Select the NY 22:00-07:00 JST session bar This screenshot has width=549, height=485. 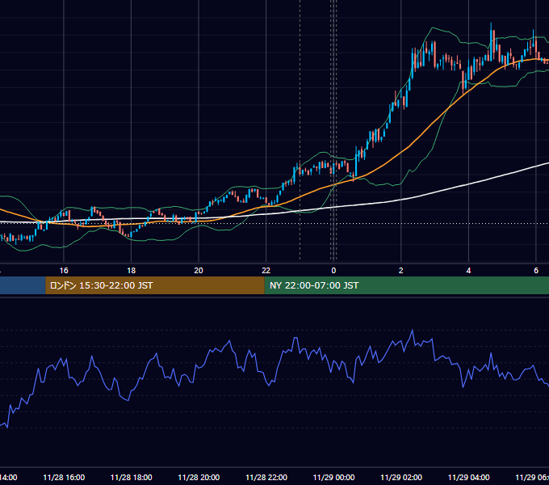click(x=406, y=285)
